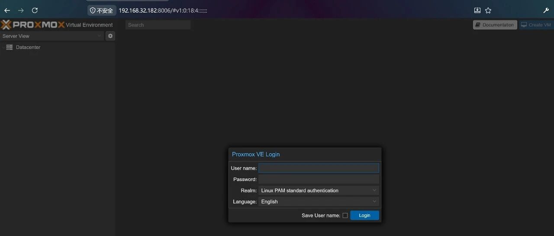Click the Datacenter server icon

coord(10,47)
